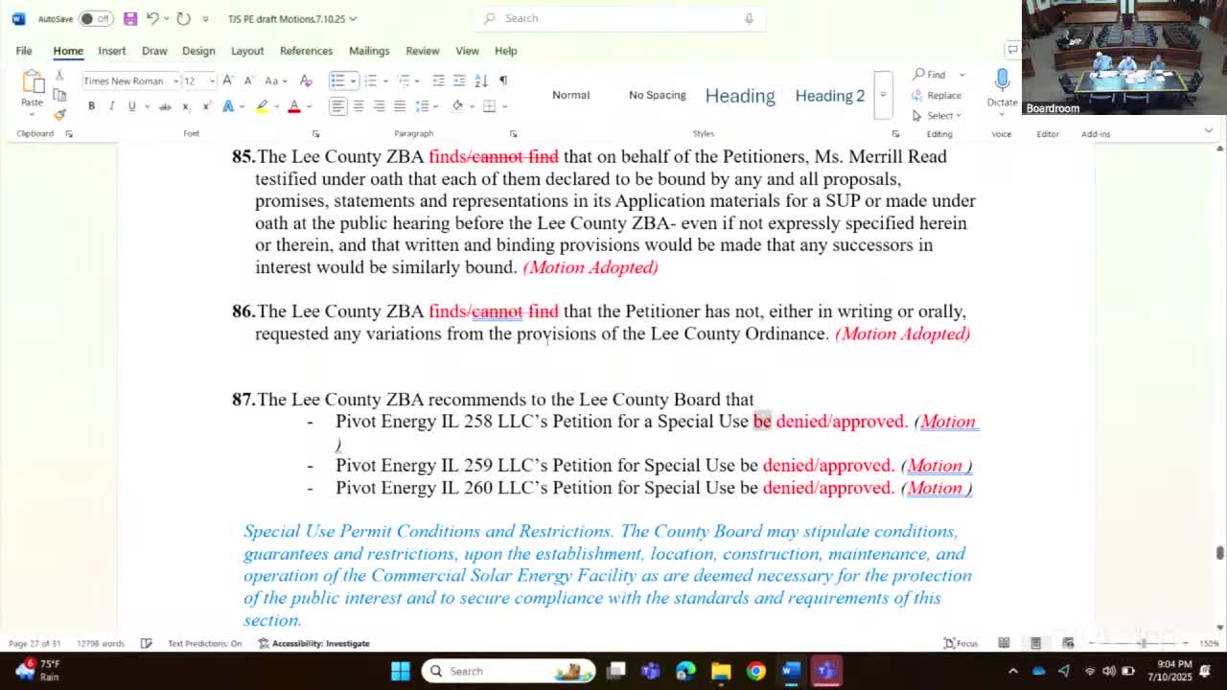This screenshot has width=1227, height=690.
Task: Click the 12798 words count
Action: 100,643
